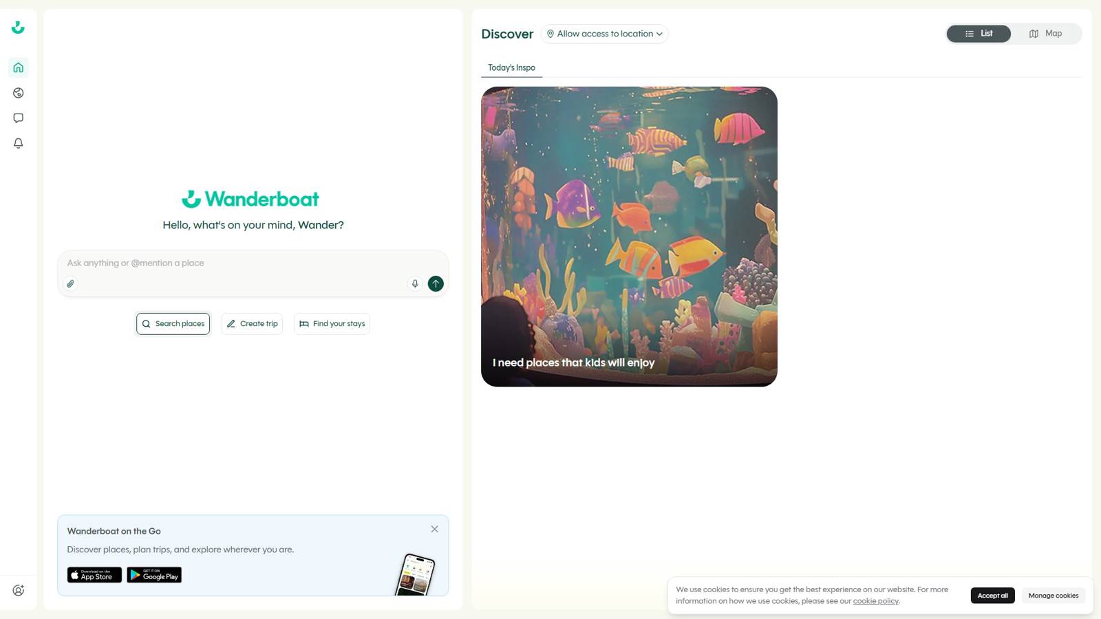Viewport: 1101px width, 619px height.
Task: Open the chat bubble icon in the sidebar
Action: click(19, 118)
